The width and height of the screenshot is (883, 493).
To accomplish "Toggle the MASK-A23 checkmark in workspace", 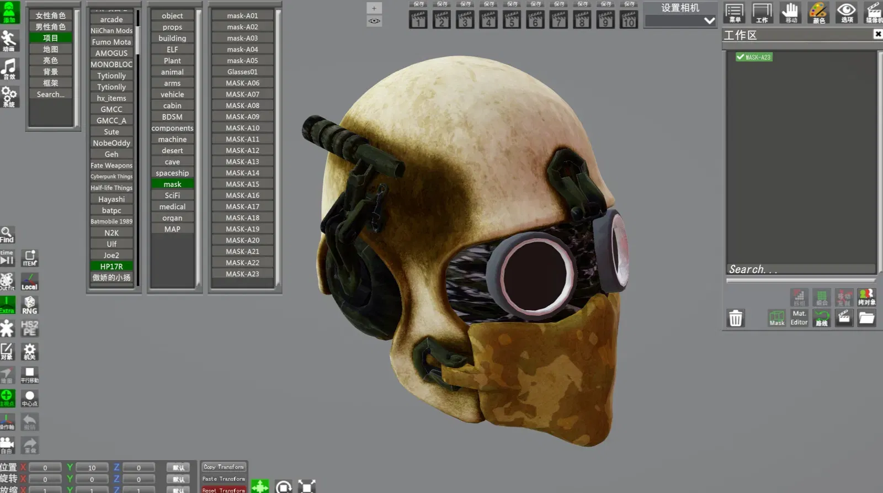I will 740,57.
